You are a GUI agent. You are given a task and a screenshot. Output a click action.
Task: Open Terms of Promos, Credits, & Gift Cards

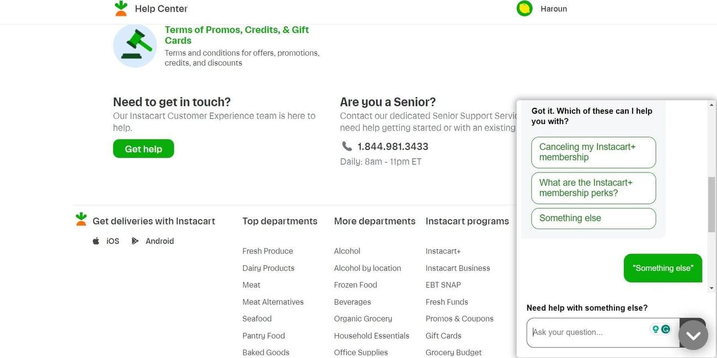(x=236, y=35)
